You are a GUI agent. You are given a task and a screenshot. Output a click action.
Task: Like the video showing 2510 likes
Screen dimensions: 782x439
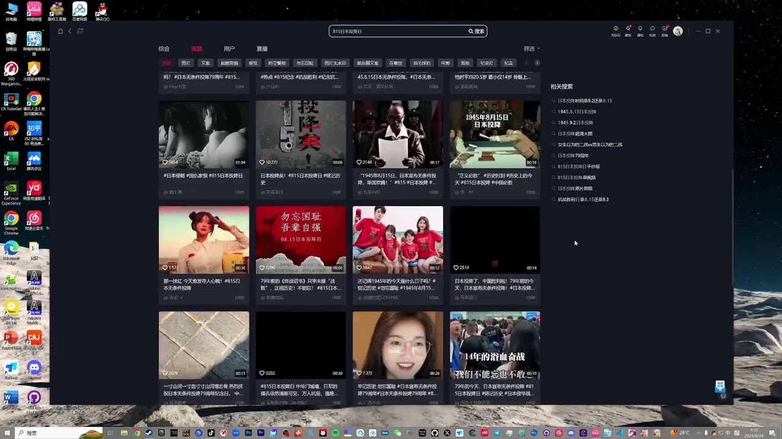pyautogui.click(x=456, y=268)
